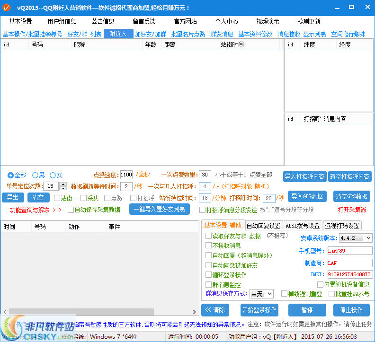Enable 自动保存采集数据 checkbox

point(71,210)
